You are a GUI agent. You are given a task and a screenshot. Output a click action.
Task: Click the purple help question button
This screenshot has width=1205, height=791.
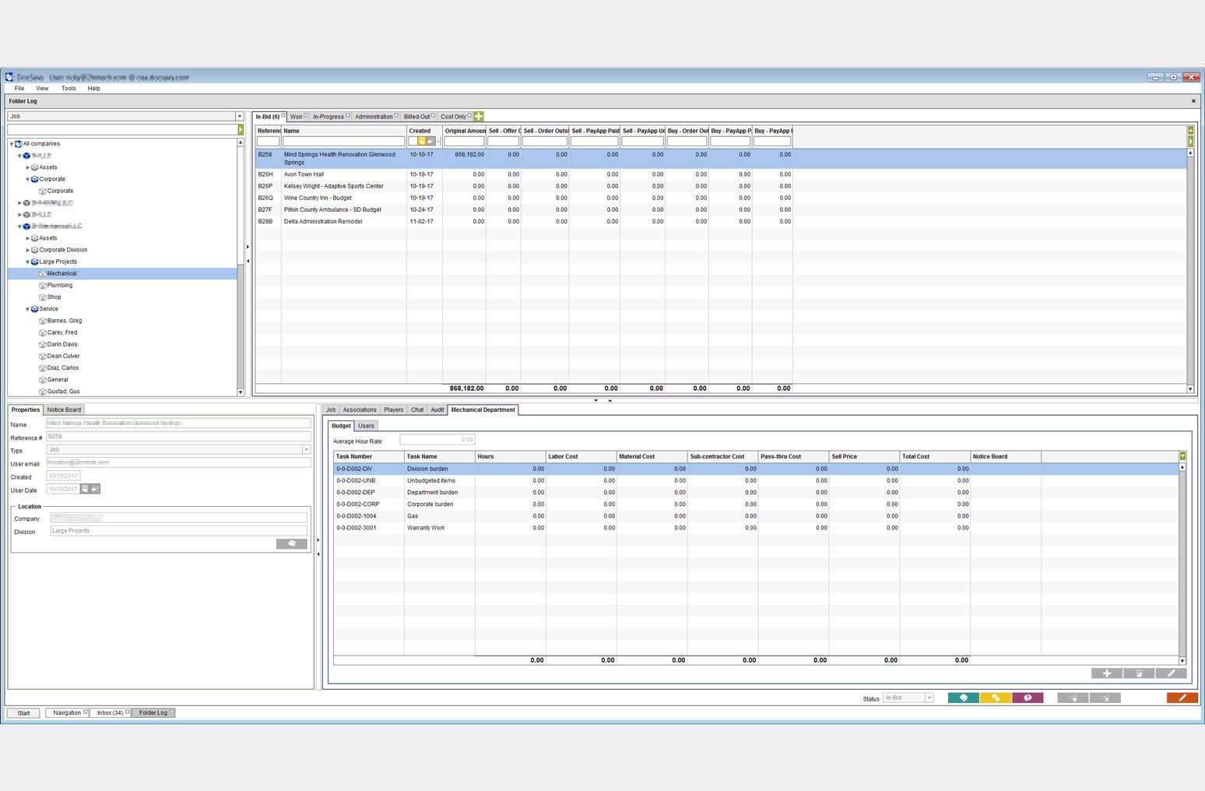point(1028,698)
